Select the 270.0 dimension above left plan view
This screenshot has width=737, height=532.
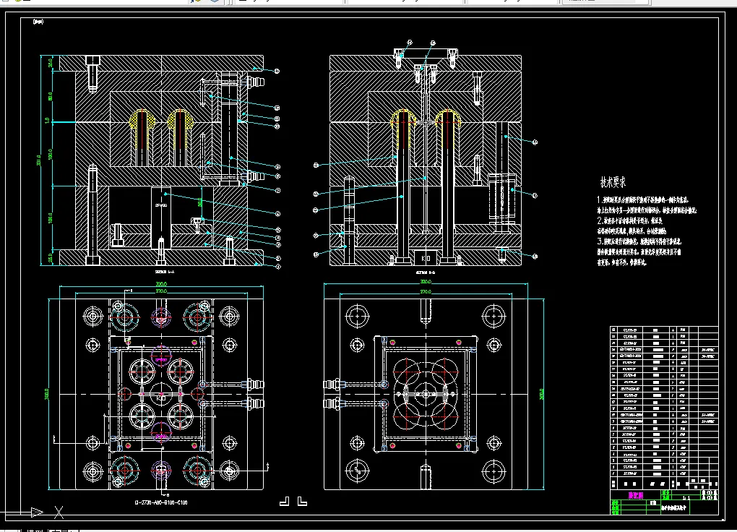(x=161, y=291)
